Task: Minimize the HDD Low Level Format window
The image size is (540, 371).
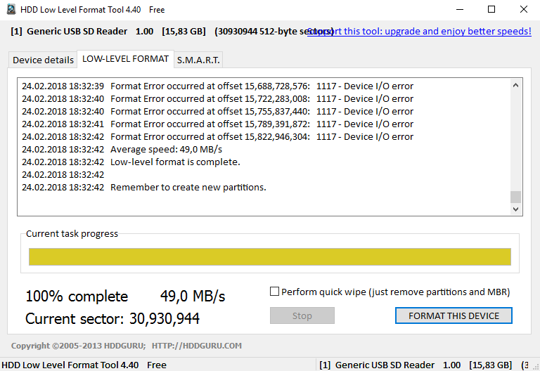Action: pyautogui.click(x=458, y=10)
